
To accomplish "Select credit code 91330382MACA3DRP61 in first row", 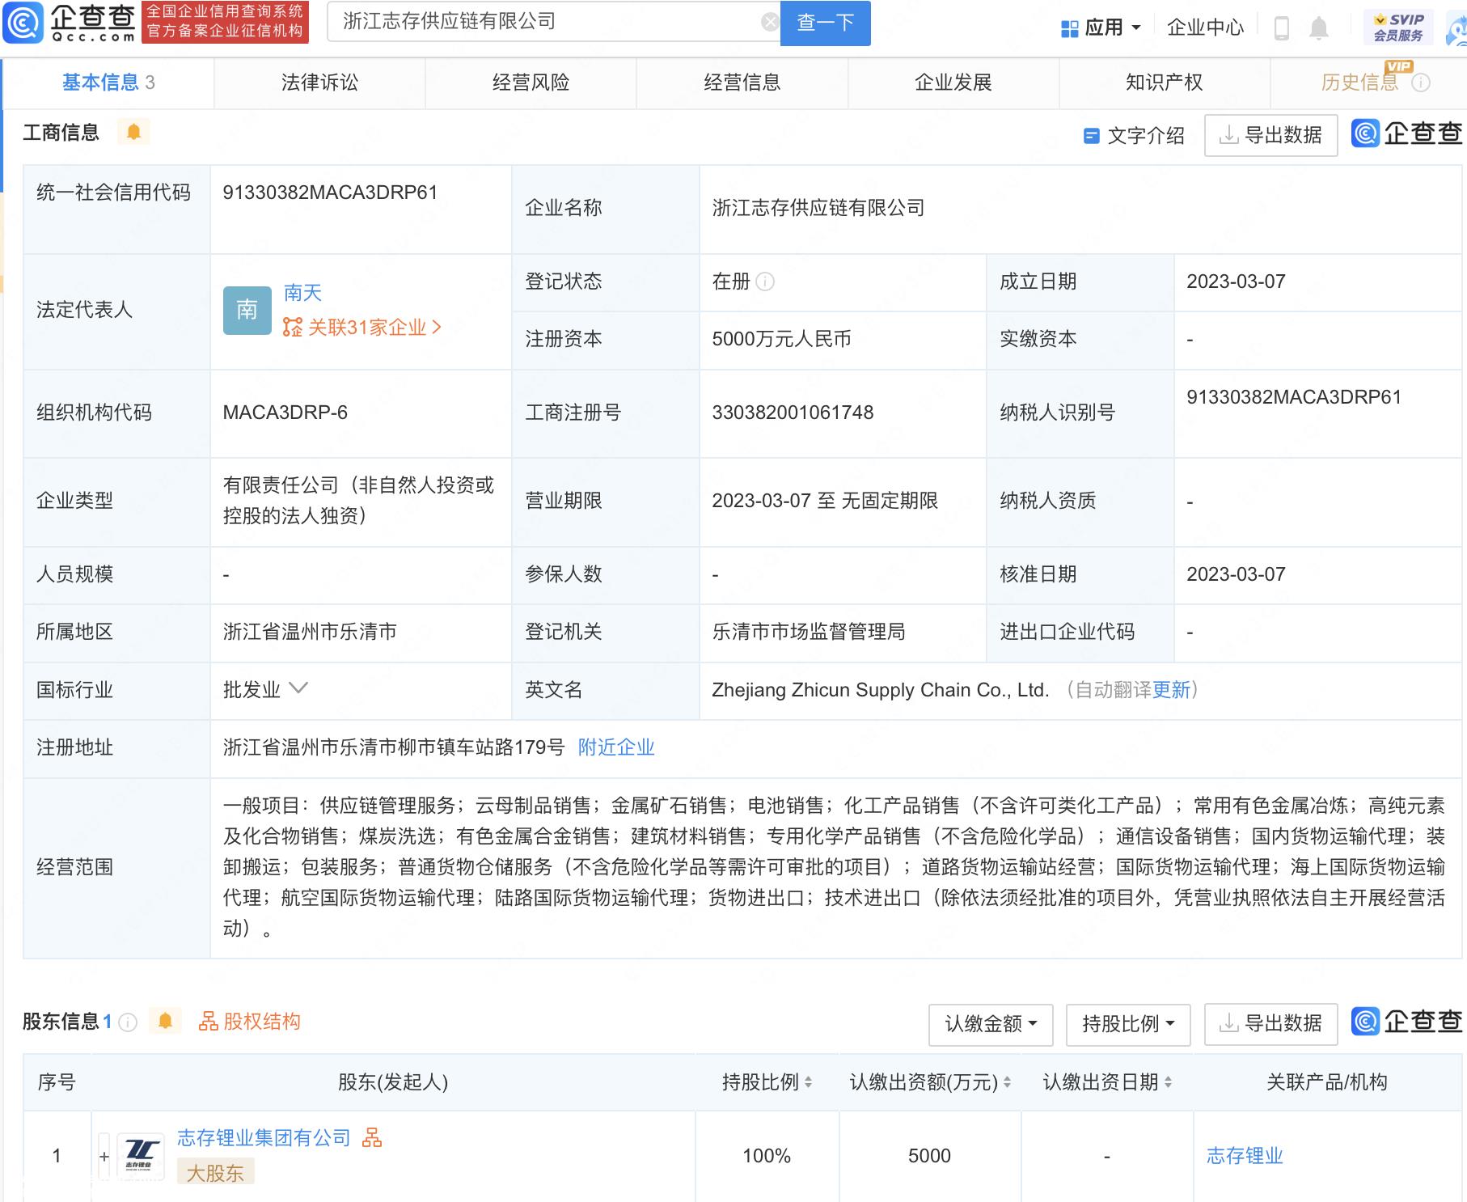I will coord(330,193).
